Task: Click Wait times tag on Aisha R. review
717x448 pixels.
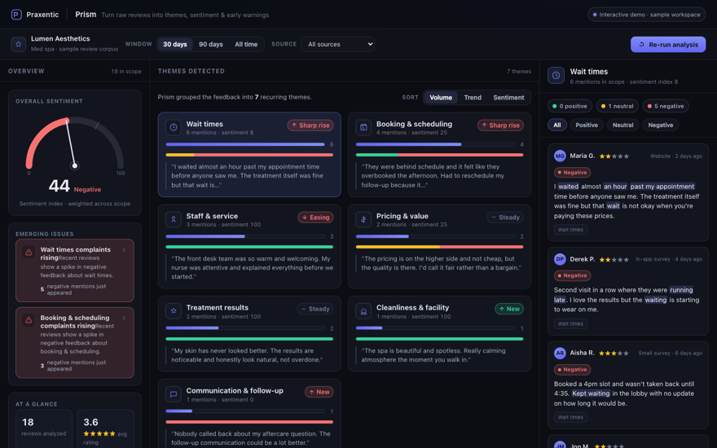Action: 570,417
